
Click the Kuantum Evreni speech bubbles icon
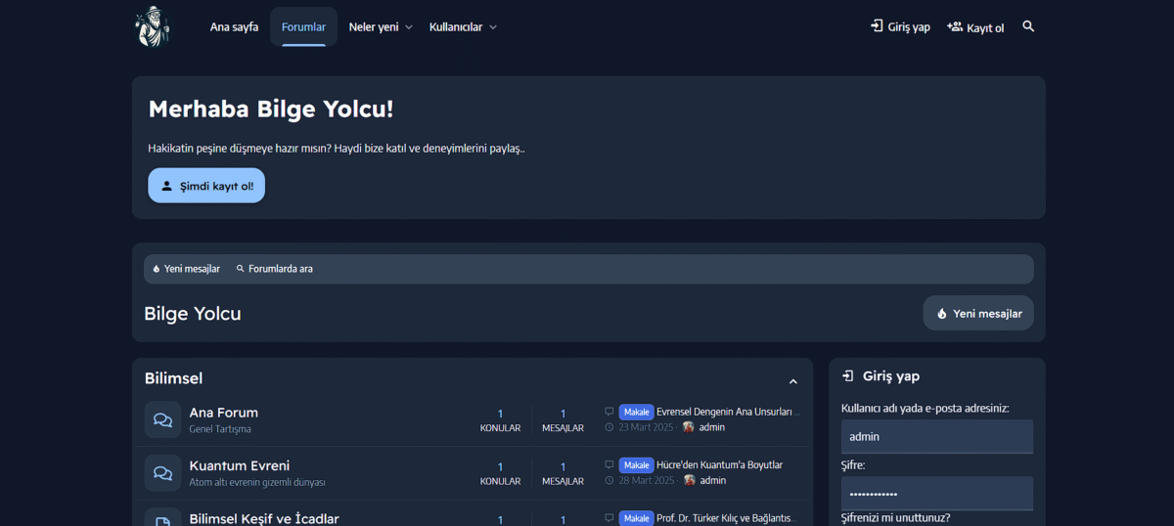(x=162, y=473)
